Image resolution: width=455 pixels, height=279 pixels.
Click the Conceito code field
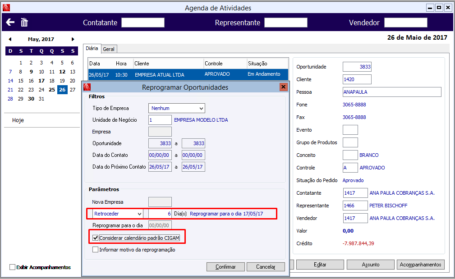[350, 155]
